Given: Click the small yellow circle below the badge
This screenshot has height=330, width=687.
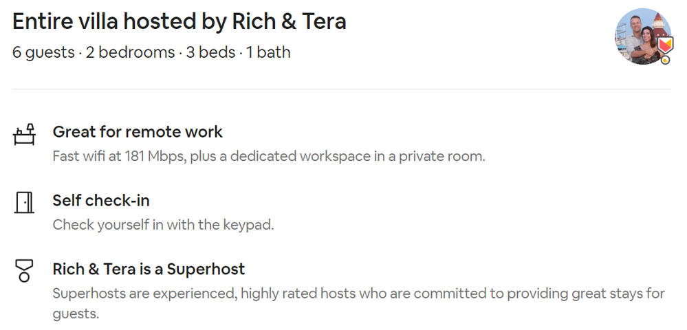Looking at the screenshot, I should tap(665, 61).
